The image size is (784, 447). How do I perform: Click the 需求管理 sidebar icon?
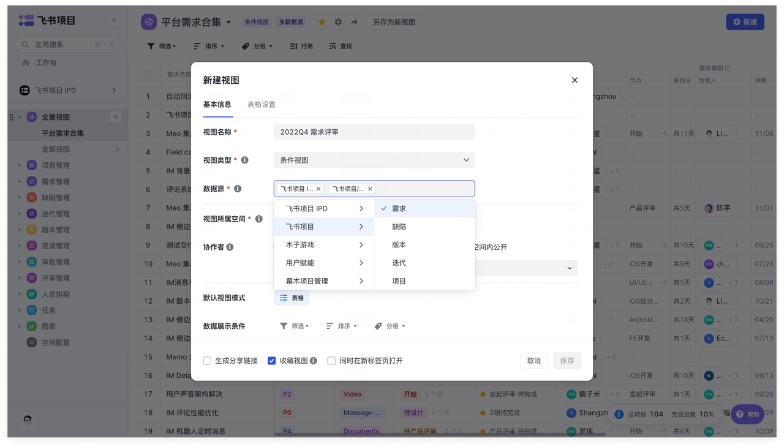click(32, 181)
